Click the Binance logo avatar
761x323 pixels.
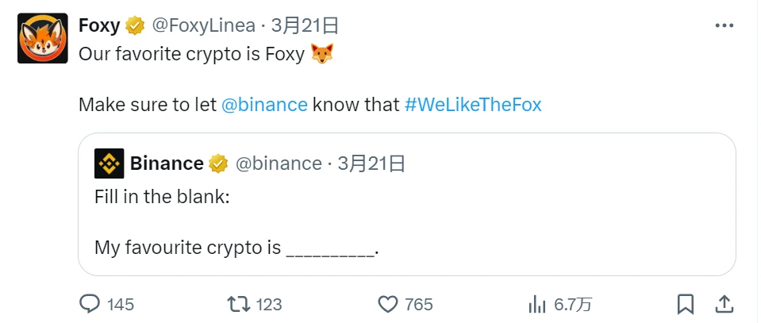click(x=109, y=163)
